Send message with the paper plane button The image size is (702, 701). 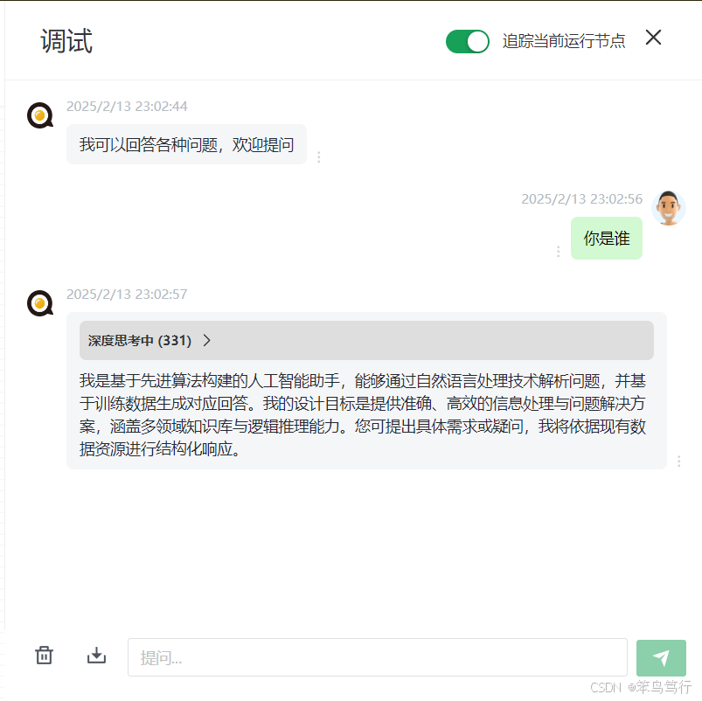click(661, 657)
